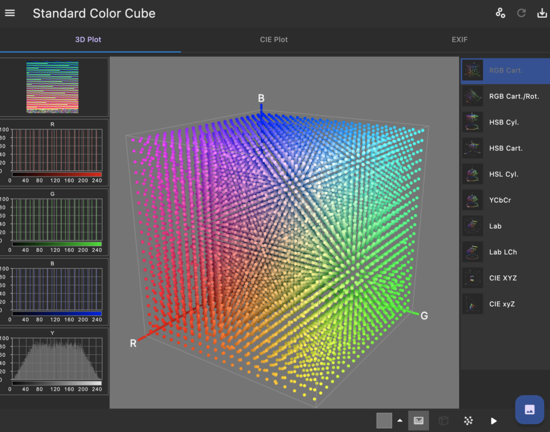Click the floating image button

[x=530, y=409]
